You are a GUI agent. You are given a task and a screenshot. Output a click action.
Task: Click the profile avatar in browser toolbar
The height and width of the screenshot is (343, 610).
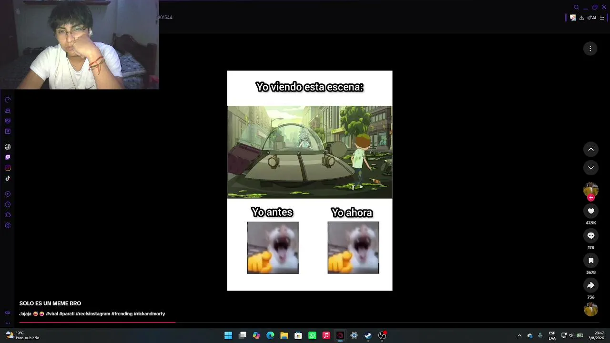pos(573,18)
